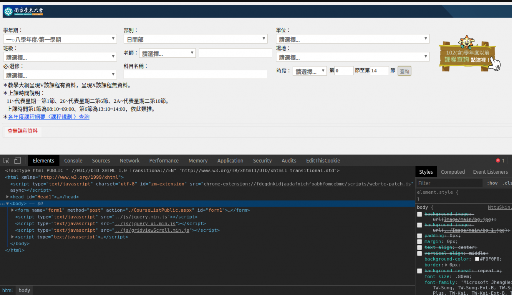Screen dimensions: 512x295
Task: Toggle the first background-image style checkbox
Action: pos(419,214)
